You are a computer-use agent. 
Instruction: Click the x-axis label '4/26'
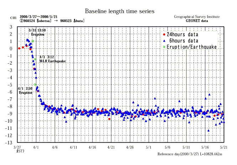tap(130, 147)
